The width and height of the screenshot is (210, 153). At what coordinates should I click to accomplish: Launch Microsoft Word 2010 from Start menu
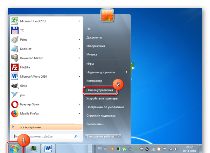coord(15,76)
